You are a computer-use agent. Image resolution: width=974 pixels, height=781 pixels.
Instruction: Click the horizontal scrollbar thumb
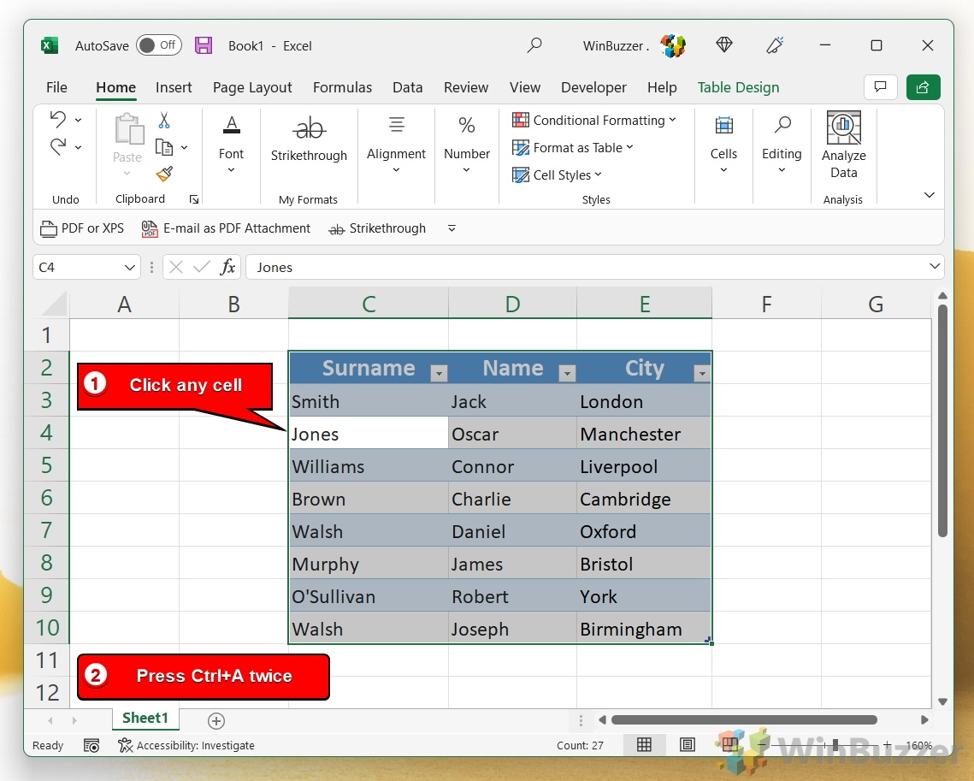(x=744, y=720)
